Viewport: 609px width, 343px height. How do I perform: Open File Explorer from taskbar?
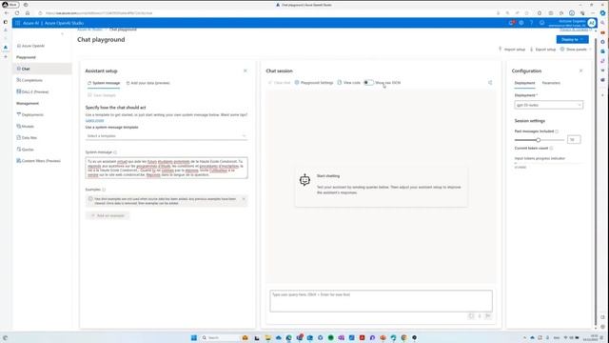(267, 337)
